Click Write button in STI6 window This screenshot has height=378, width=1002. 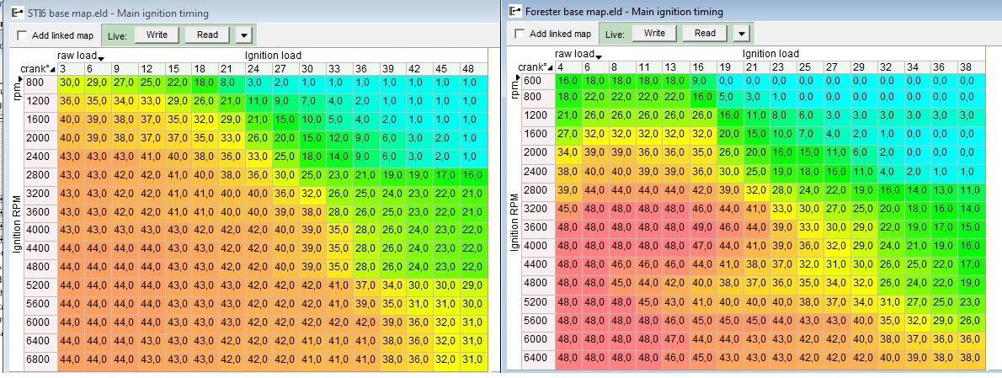coord(157,35)
